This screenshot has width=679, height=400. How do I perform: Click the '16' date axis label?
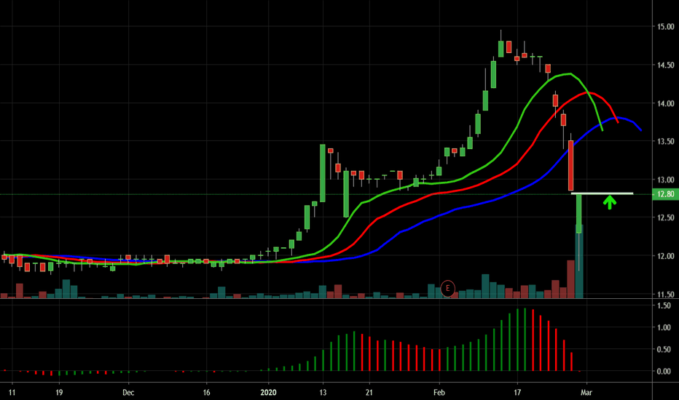207,393
